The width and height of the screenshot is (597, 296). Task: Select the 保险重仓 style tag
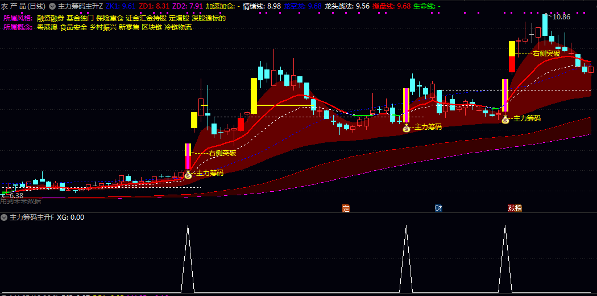(x=110, y=18)
